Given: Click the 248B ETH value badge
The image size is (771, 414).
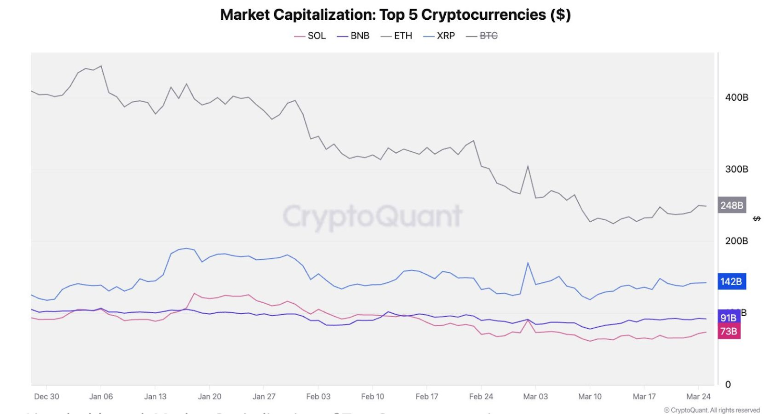Looking at the screenshot, I should [x=731, y=205].
